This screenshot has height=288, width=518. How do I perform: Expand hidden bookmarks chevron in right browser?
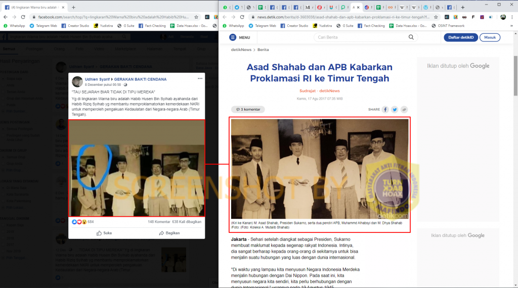tap(511, 25)
